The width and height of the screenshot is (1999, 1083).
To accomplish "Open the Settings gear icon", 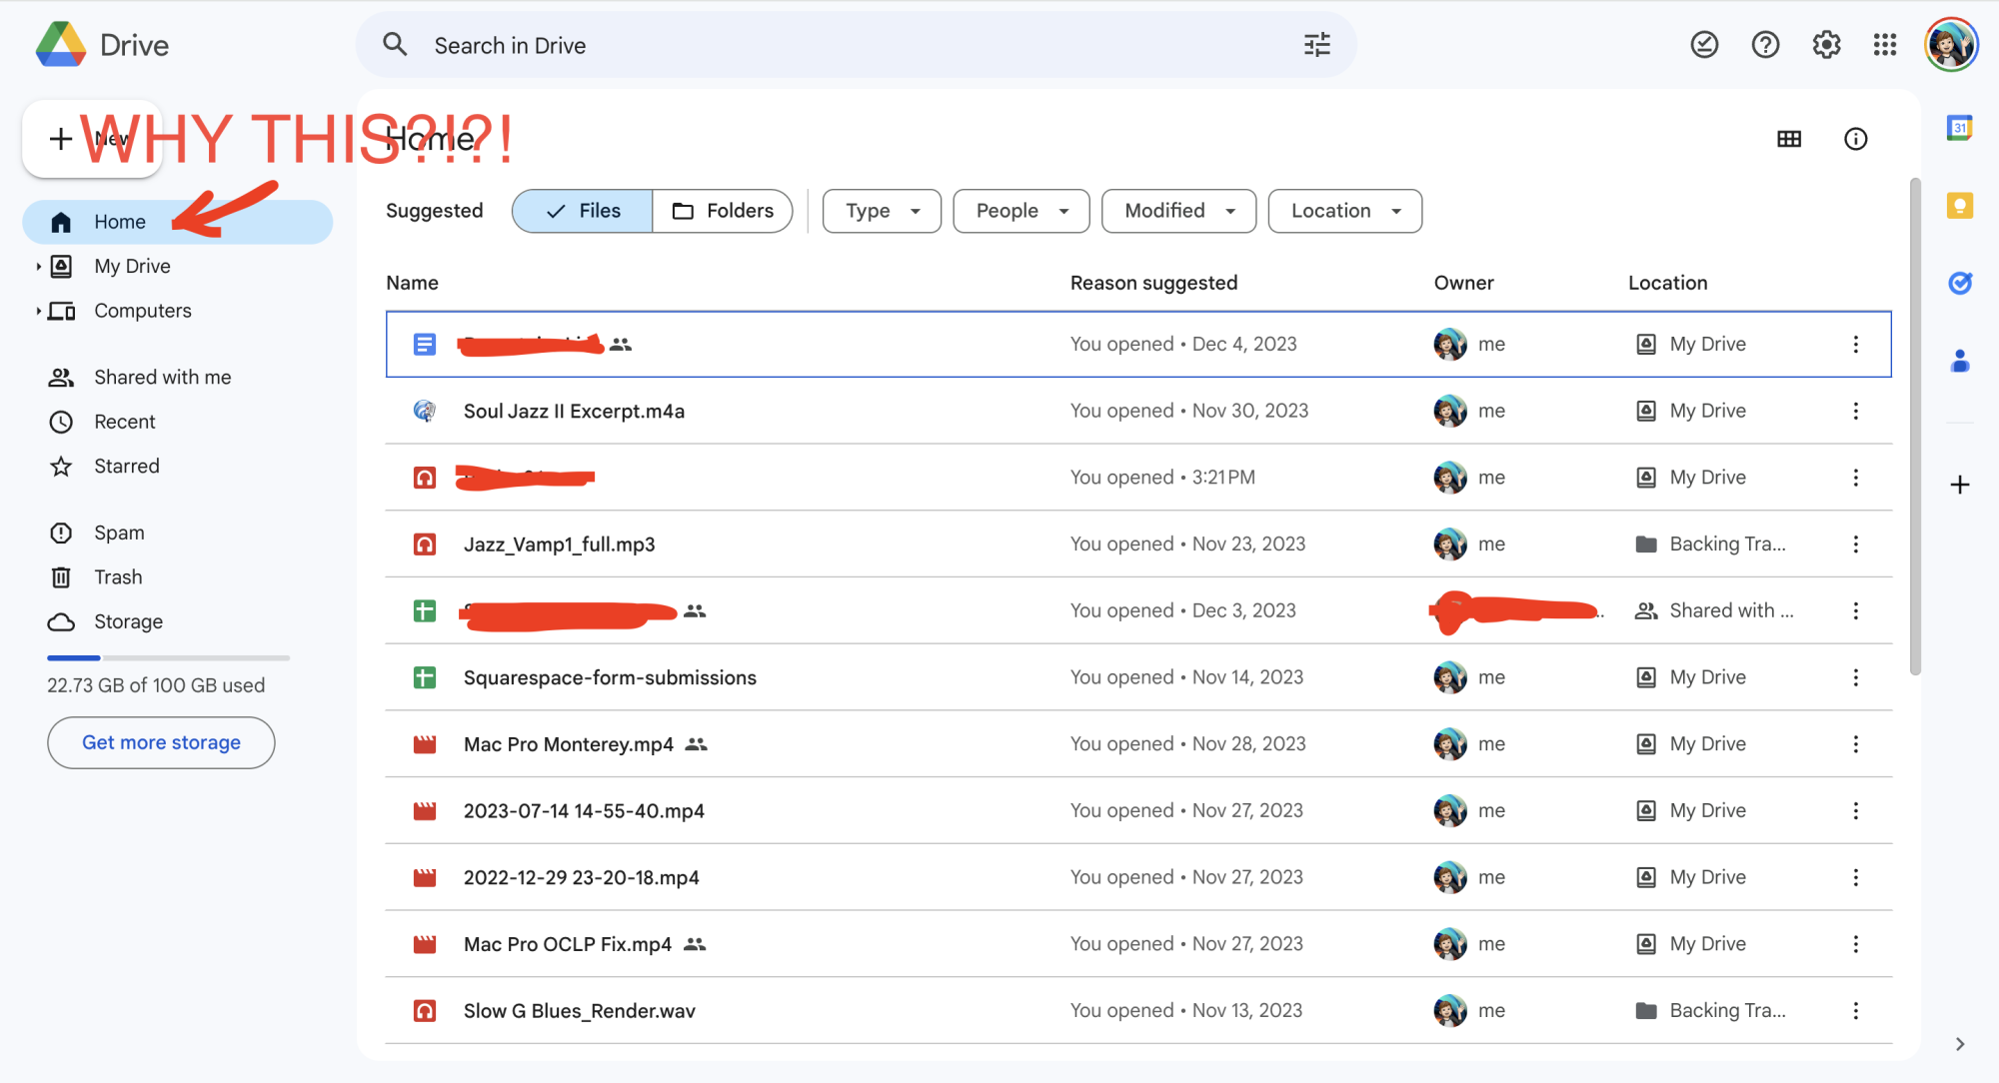I will pos(1826,45).
